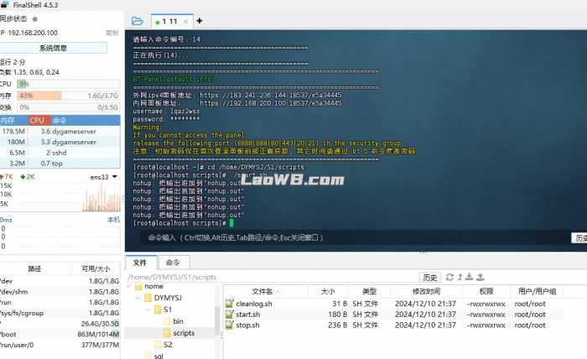Select the top process row

pos(60,164)
